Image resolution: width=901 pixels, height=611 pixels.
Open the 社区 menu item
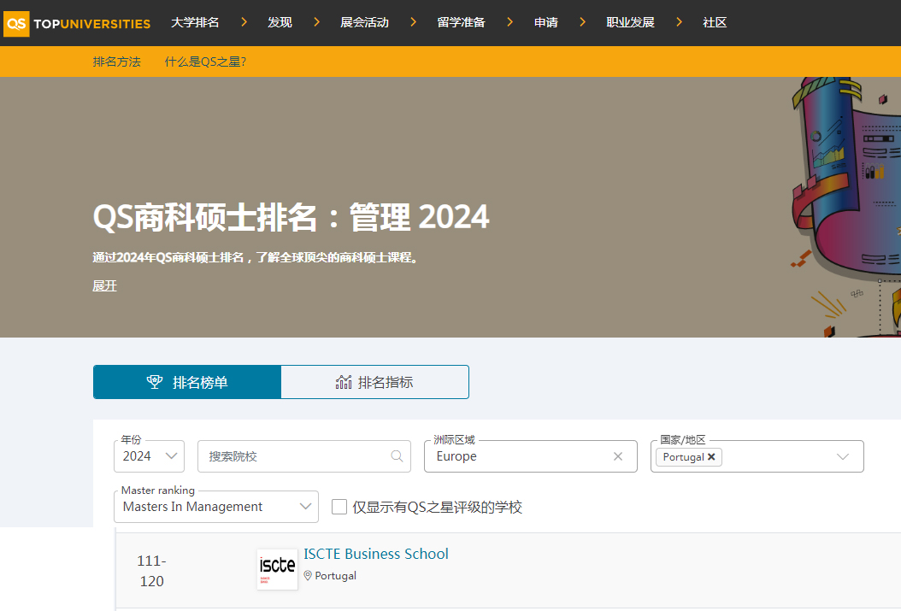[715, 22]
